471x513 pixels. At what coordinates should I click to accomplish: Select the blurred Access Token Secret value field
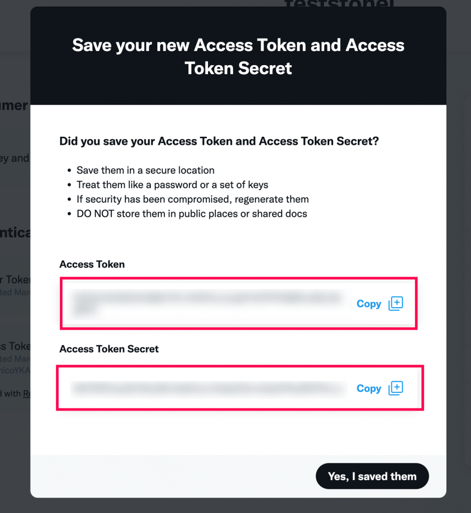pyautogui.click(x=209, y=389)
